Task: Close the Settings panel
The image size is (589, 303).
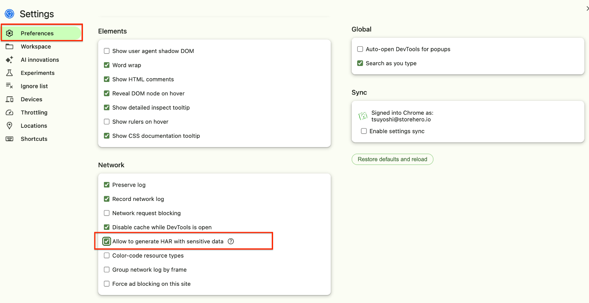Action: (587, 8)
